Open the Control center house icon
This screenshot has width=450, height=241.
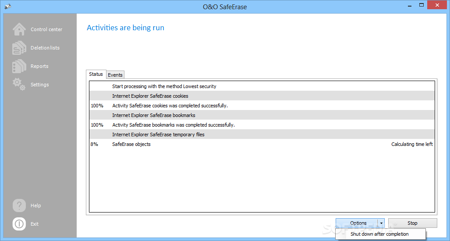tap(19, 29)
